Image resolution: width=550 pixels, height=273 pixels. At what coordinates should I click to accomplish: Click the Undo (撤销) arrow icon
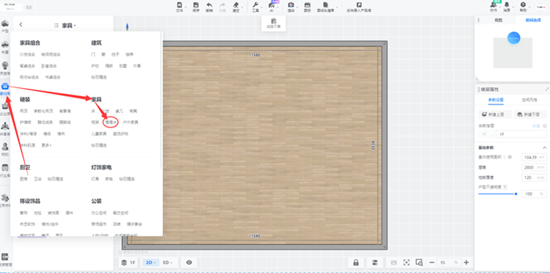[x=209, y=5]
